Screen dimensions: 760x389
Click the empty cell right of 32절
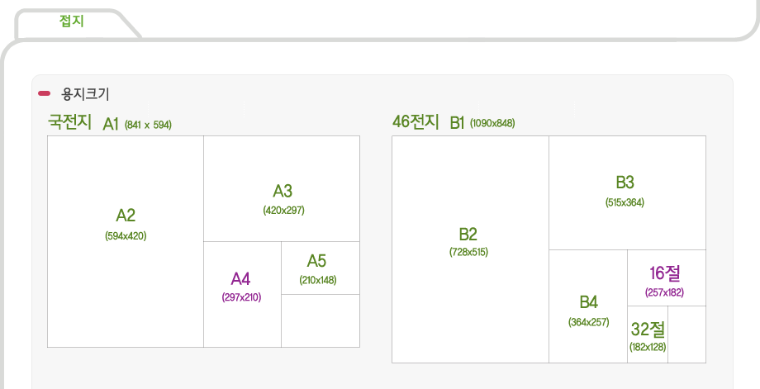(686, 334)
